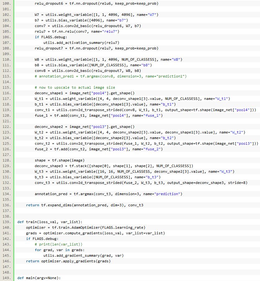Image resolution: width=260 pixels, height=281 pixels.
Task: Click the W8 weight_variable line
Action: 109,59
